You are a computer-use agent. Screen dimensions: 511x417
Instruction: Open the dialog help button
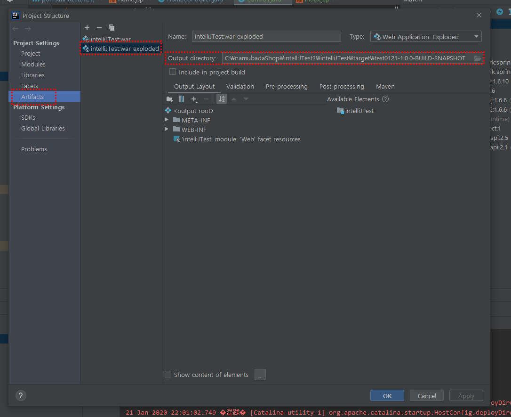point(21,395)
